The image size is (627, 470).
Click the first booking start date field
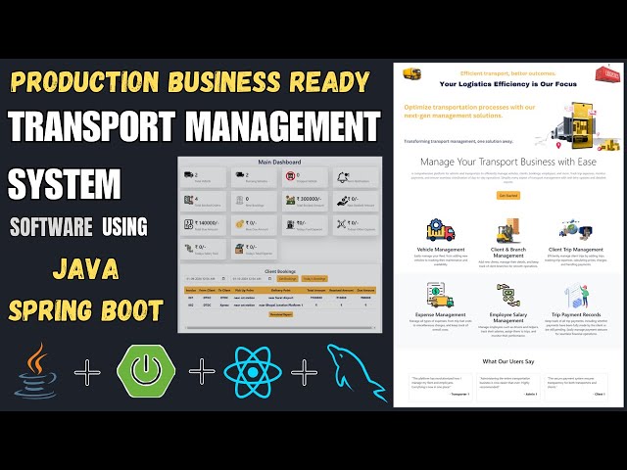206,278
